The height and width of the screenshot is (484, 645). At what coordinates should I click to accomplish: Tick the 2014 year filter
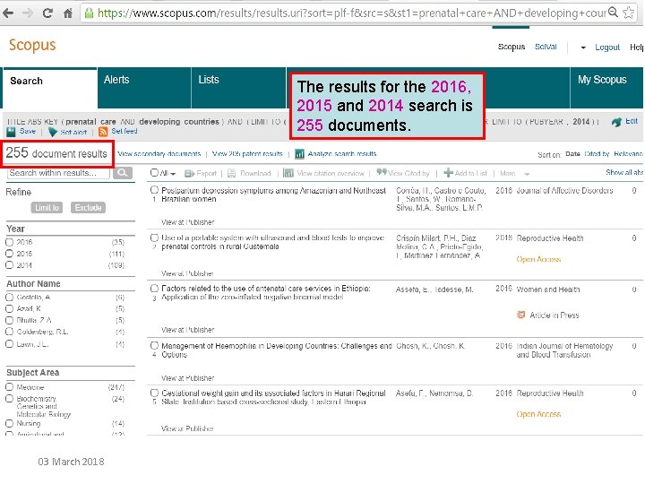[x=10, y=265]
